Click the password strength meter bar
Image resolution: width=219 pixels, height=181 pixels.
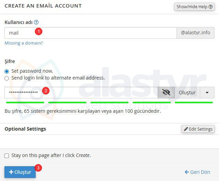pyautogui.click(x=109, y=102)
